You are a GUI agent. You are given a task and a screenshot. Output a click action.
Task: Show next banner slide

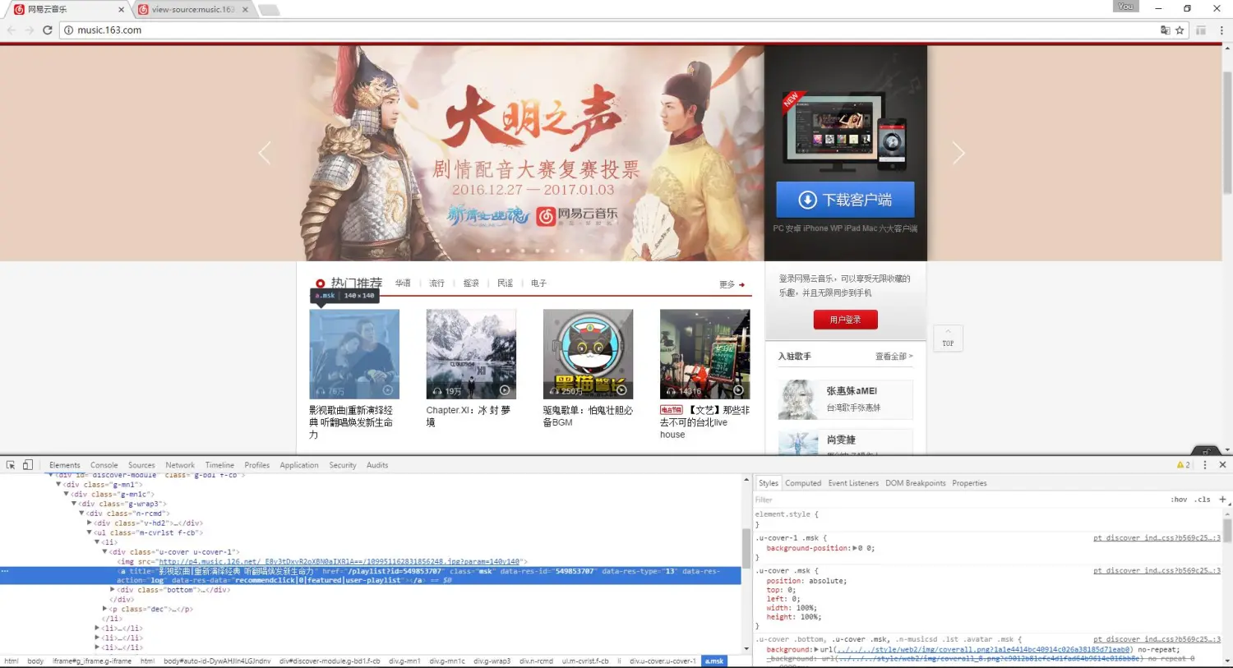pos(958,153)
